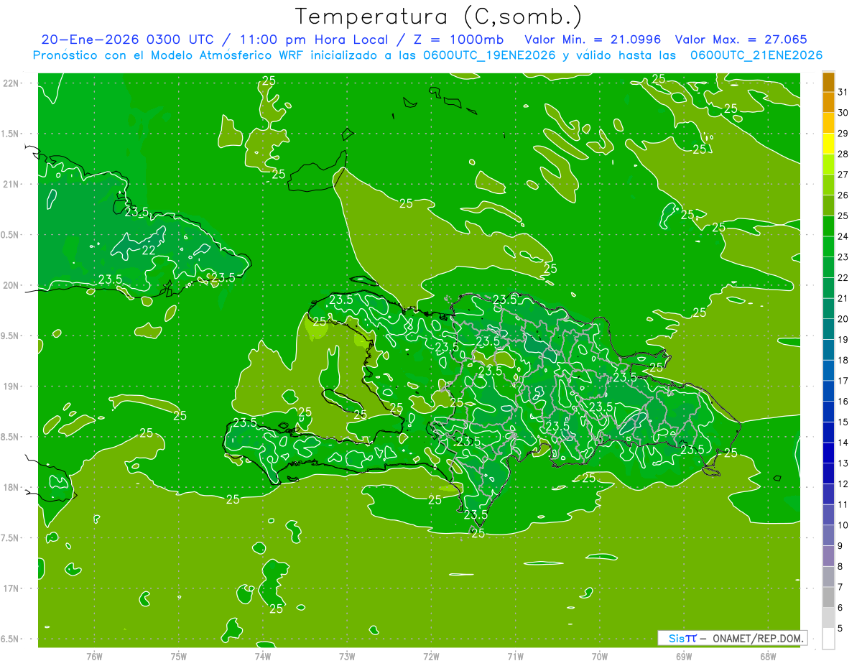
Task: Click the "19N" latitude label
Action: (x=11, y=387)
